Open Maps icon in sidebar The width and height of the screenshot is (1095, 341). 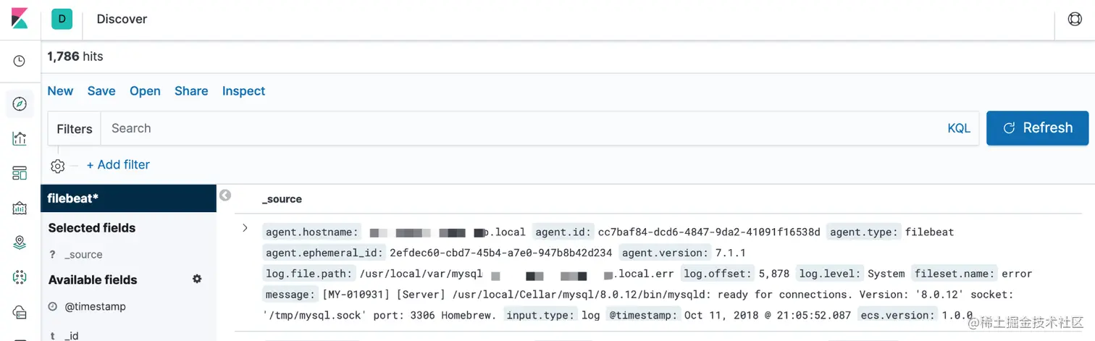(20, 243)
